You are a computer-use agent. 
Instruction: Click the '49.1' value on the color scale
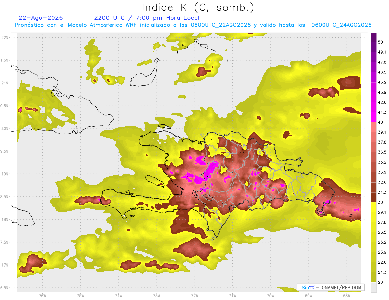click(x=382, y=52)
